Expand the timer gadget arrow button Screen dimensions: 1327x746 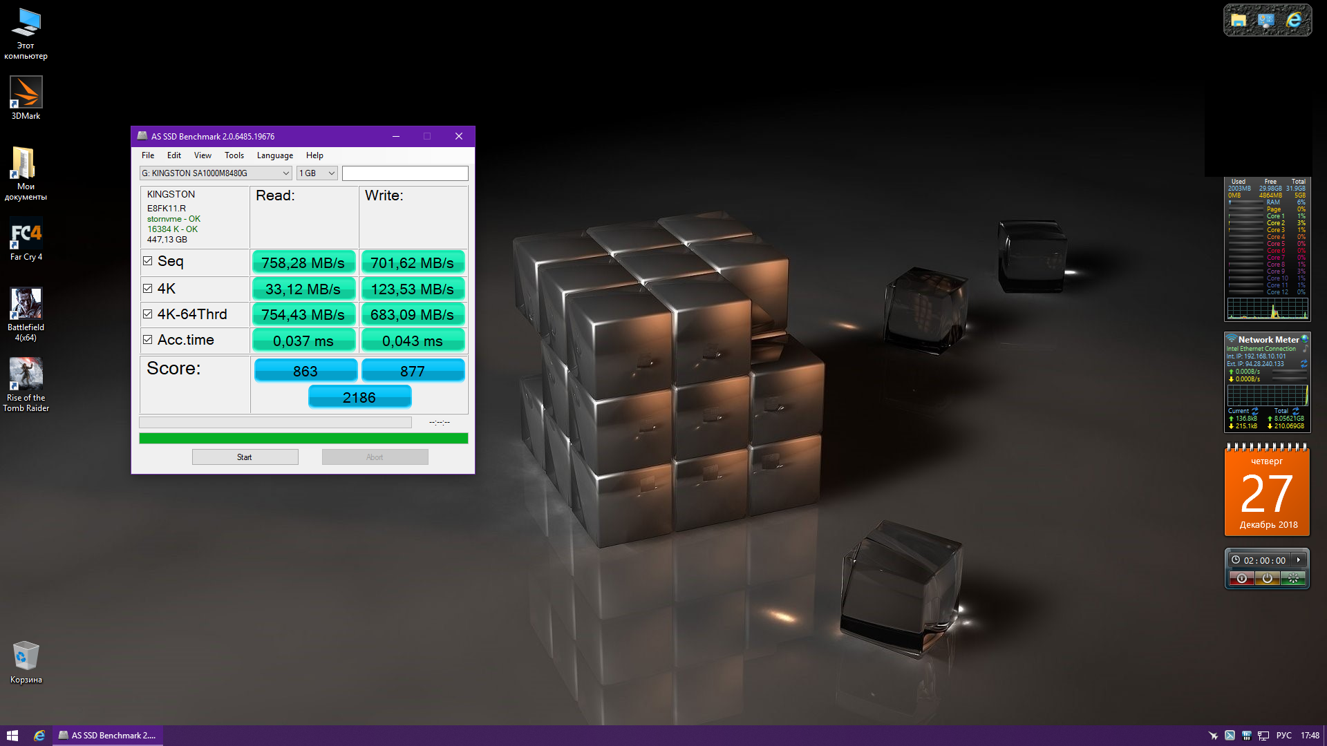(x=1299, y=560)
